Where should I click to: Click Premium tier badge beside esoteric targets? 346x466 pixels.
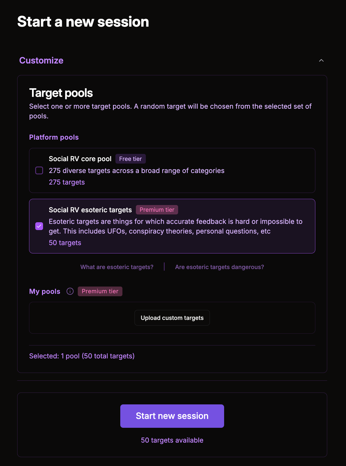tap(157, 210)
